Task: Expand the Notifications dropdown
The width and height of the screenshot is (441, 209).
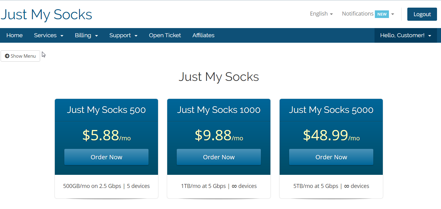Action: [367, 14]
